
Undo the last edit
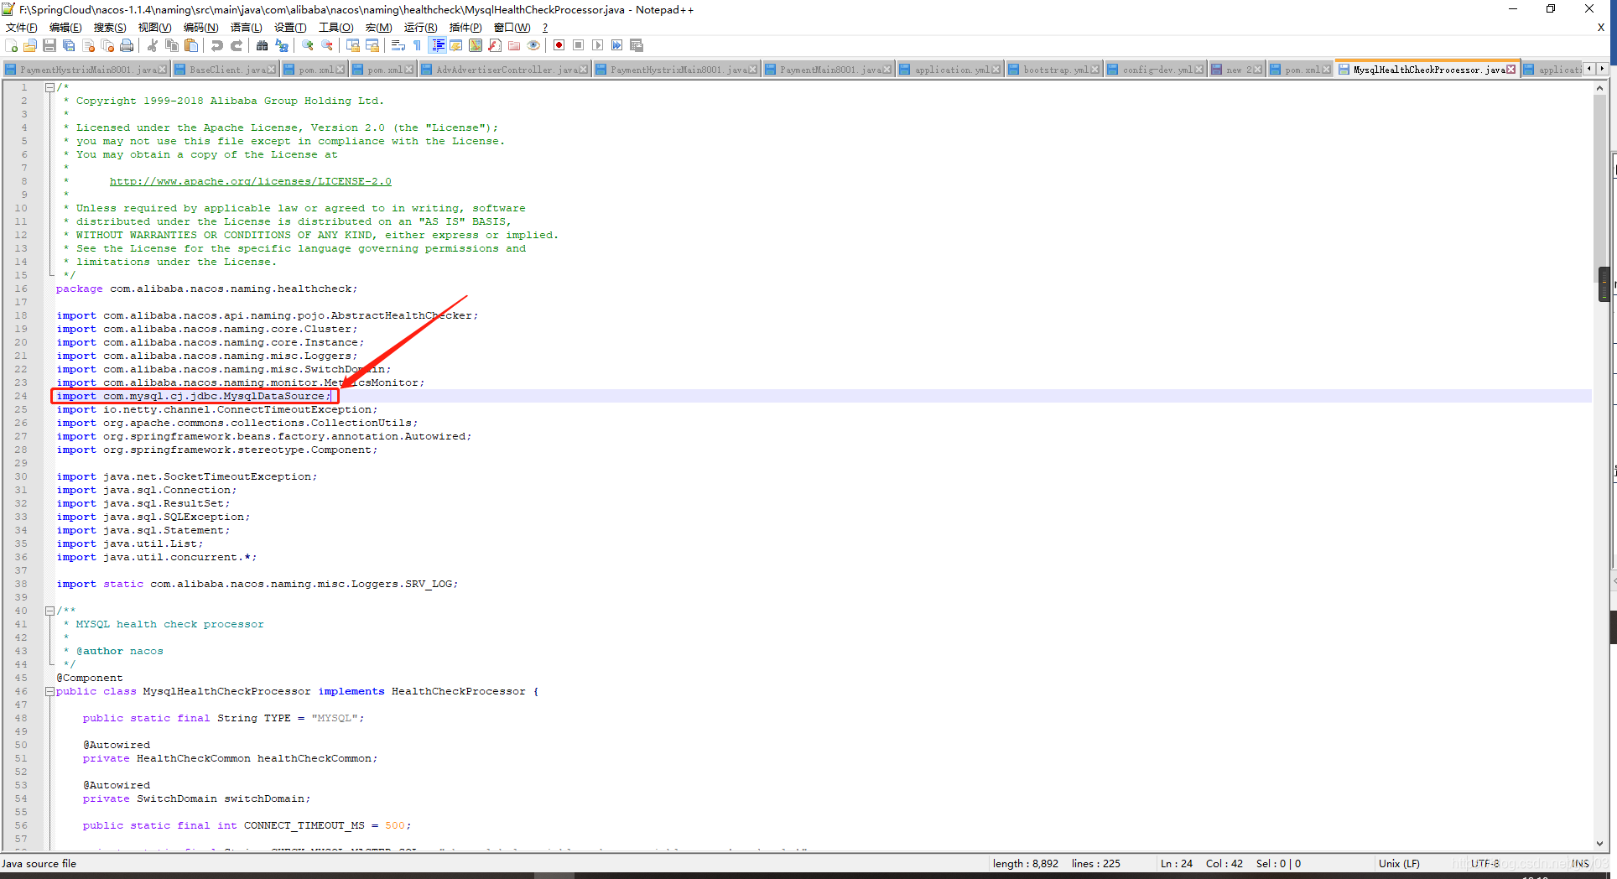[x=216, y=45]
